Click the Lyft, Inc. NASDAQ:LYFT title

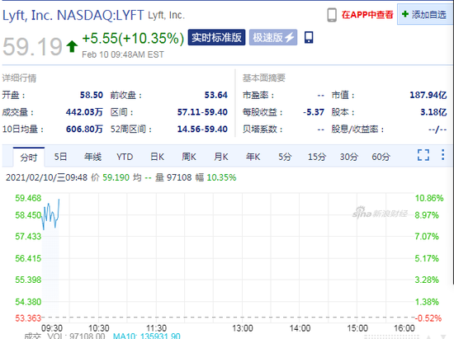pos(73,15)
